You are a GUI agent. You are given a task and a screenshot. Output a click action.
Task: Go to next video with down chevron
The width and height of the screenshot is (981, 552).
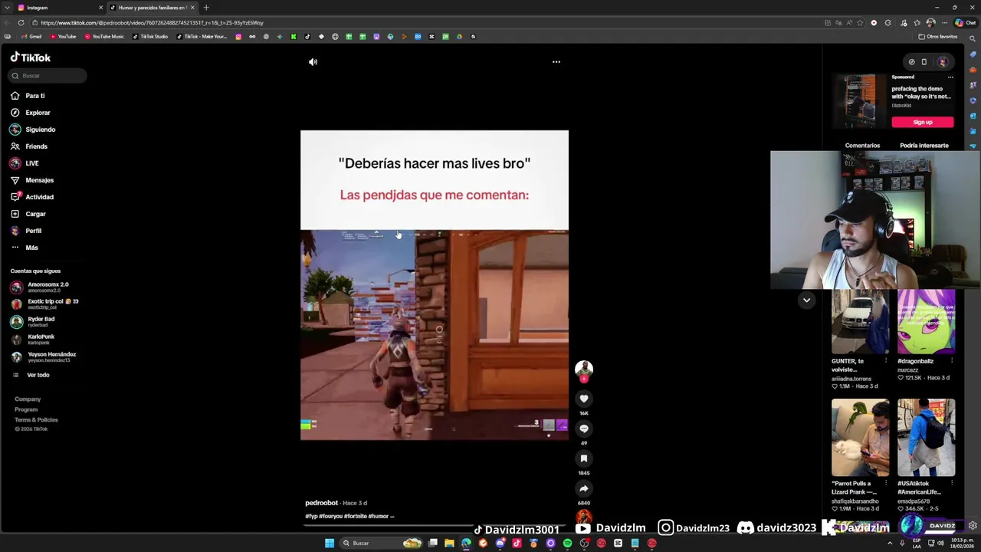(x=806, y=301)
